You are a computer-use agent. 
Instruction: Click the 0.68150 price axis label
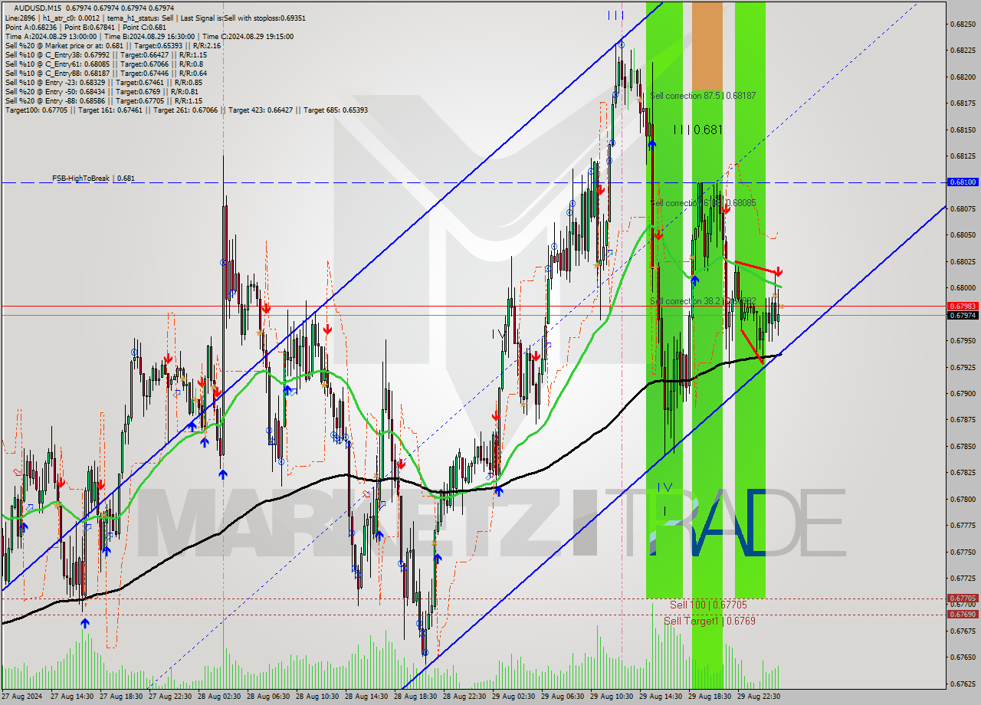pyautogui.click(x=963, y=130)
